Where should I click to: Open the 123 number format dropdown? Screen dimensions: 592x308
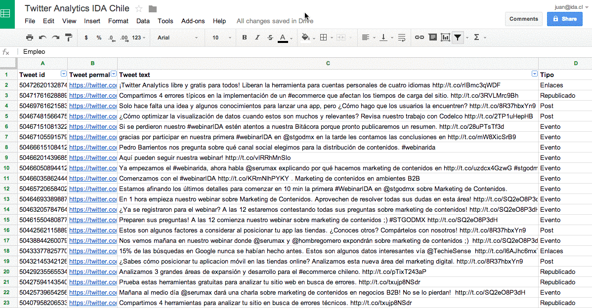click(138, 37)
